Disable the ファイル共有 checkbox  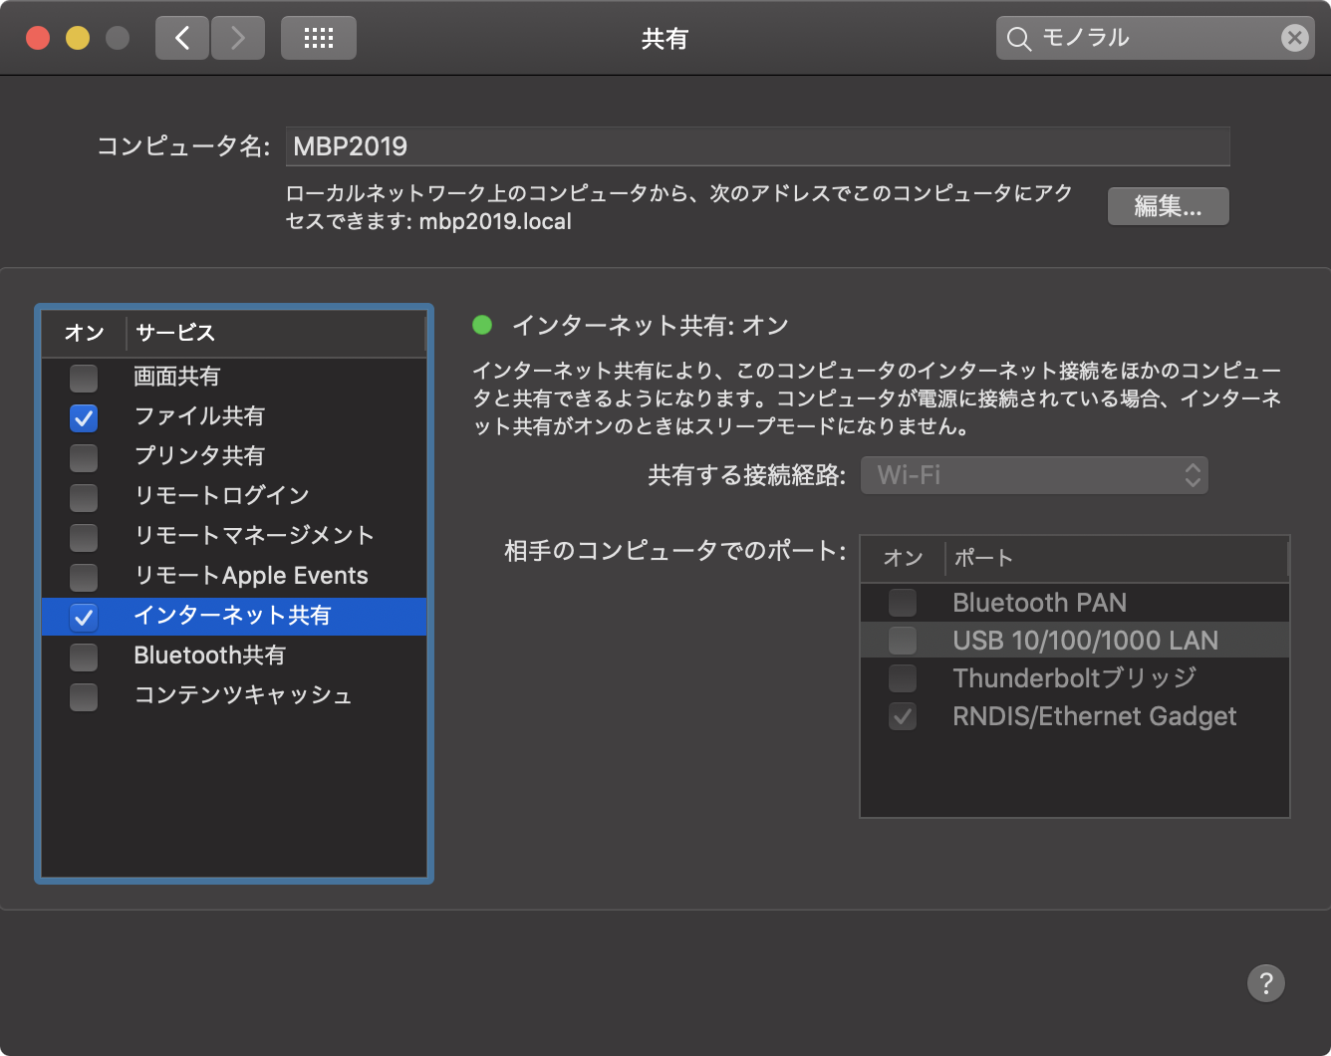point(84,418)
